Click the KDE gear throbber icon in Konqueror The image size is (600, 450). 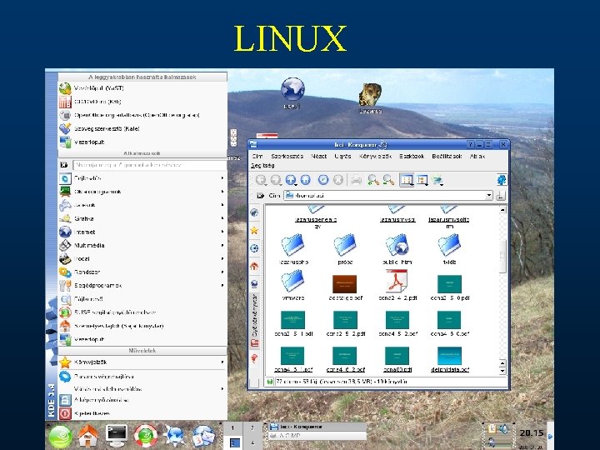[502, 180]
